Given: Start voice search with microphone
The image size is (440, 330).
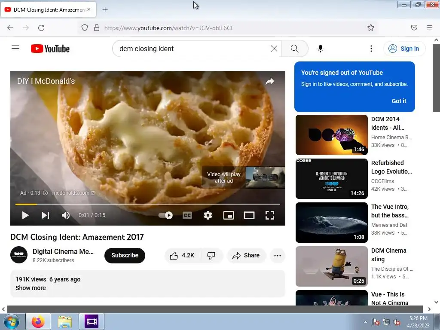Looking at the screenshot, I should (320, 49).
